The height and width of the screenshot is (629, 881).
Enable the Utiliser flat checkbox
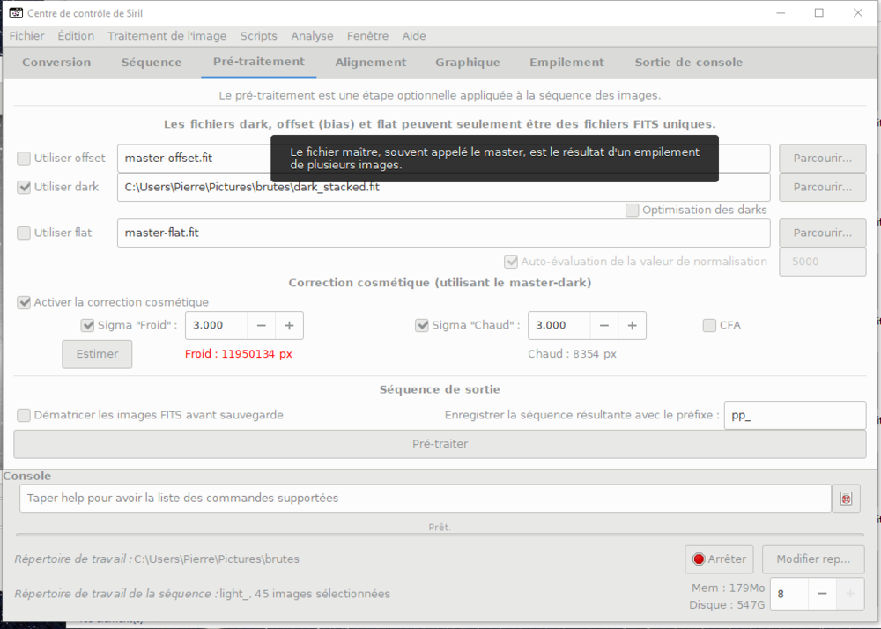[24, 233]
